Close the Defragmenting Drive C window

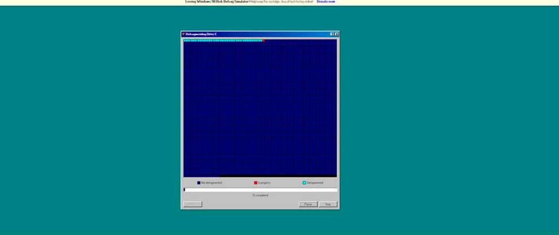tap(337, 34)
